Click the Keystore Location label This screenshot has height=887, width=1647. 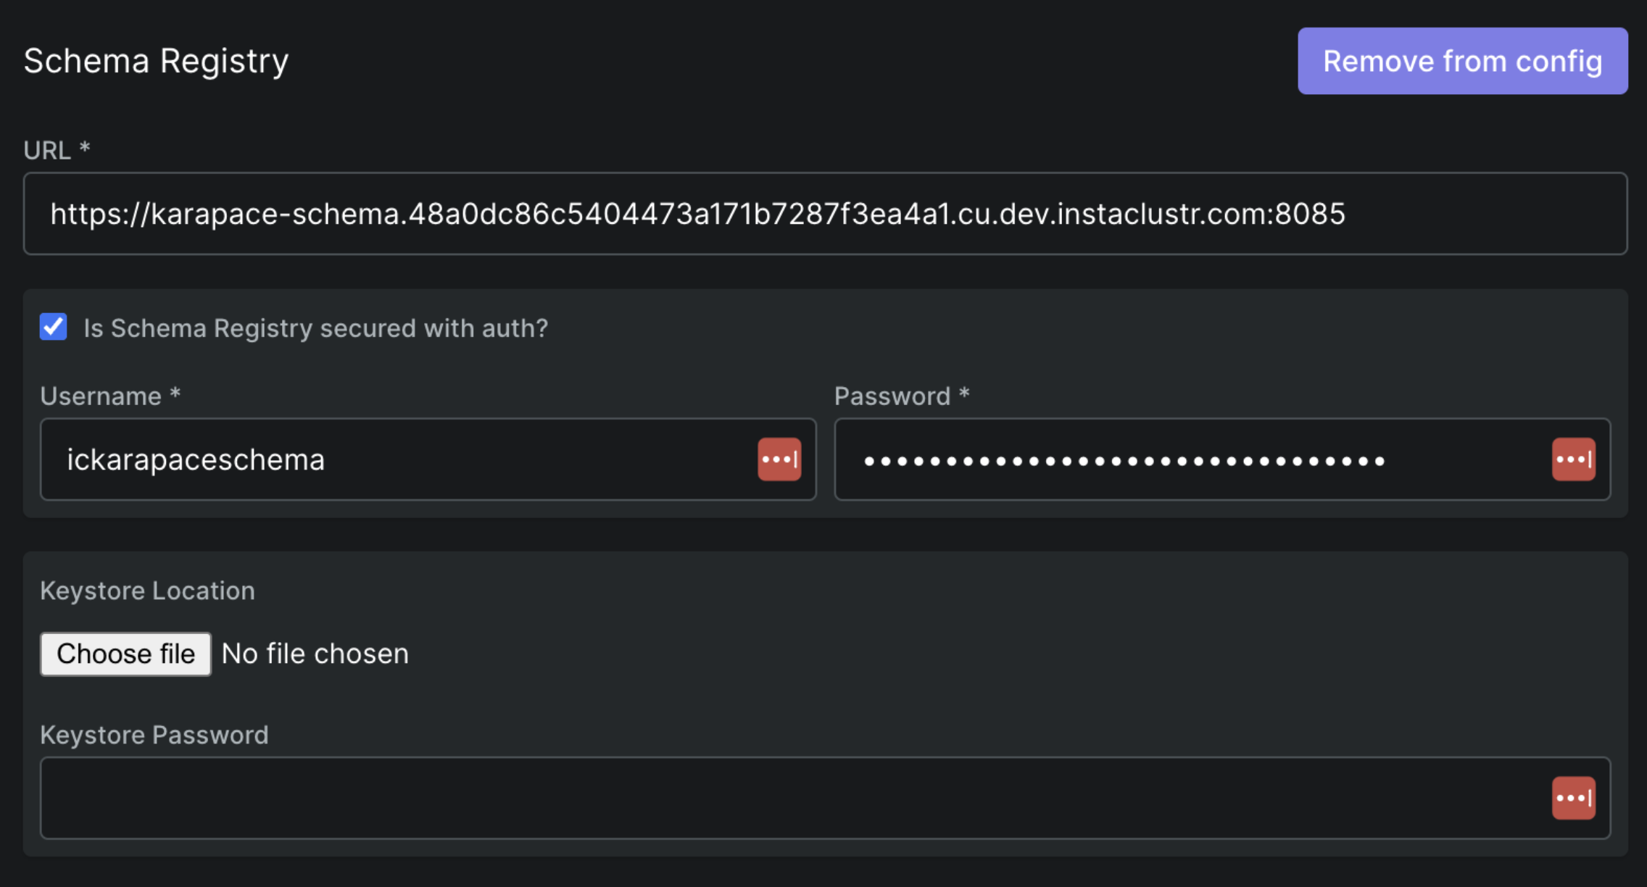coord(148,591)
